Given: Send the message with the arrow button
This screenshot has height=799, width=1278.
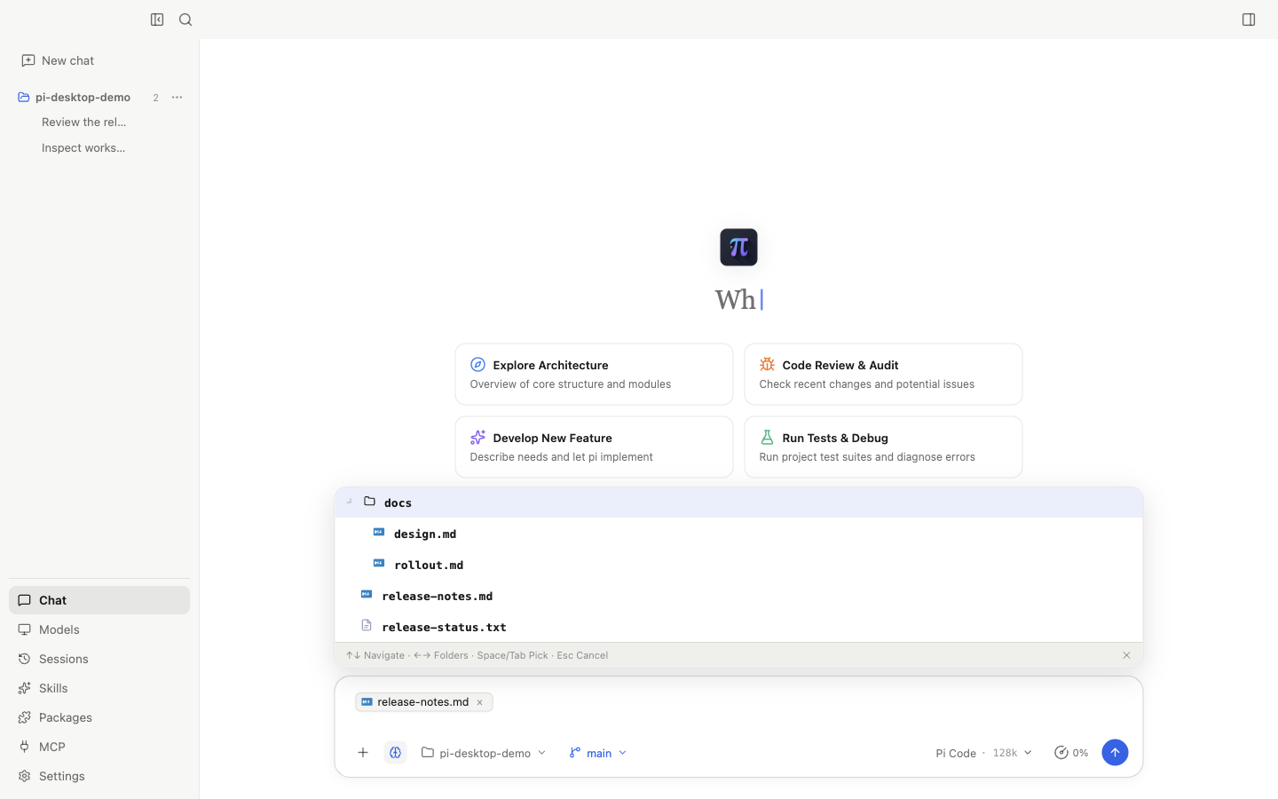Looking at the screenshot, I should point(1115,753).
